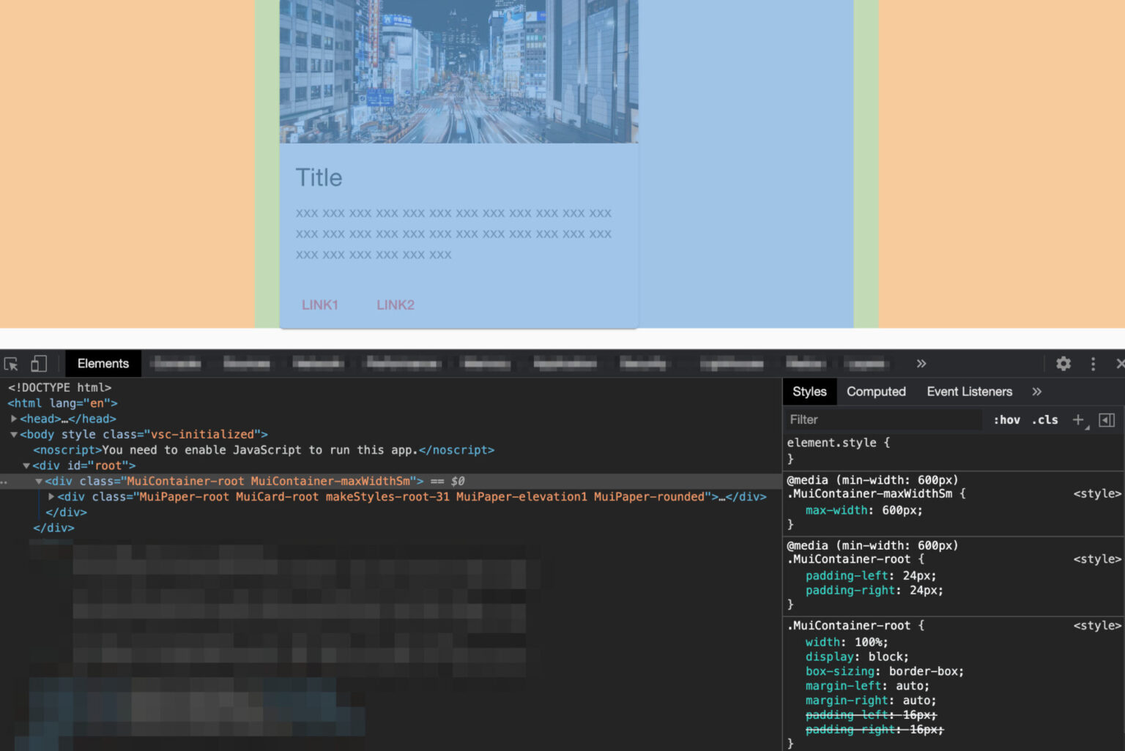Viewport: 1125px width, 751px height.
Task: Open the more actions menu for the selected node
Action: (x=4, y=481)
